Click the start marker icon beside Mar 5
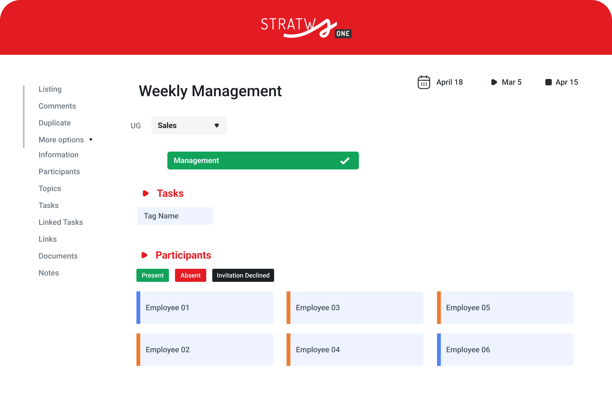The width and height of the screenshot is (612, 414). (x=494, y=82)
